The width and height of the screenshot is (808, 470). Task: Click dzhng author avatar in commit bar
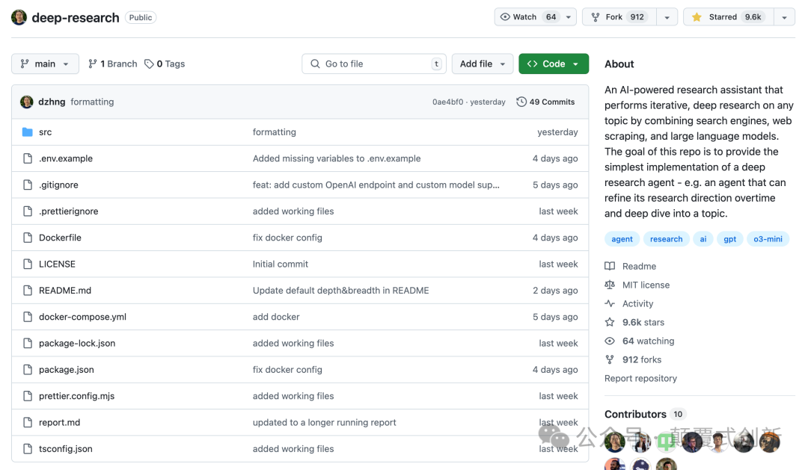[27, 102]
